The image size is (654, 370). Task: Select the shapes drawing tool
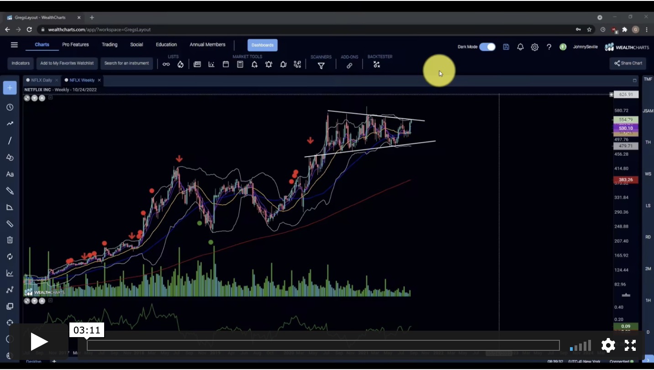[x=10, y=158]
